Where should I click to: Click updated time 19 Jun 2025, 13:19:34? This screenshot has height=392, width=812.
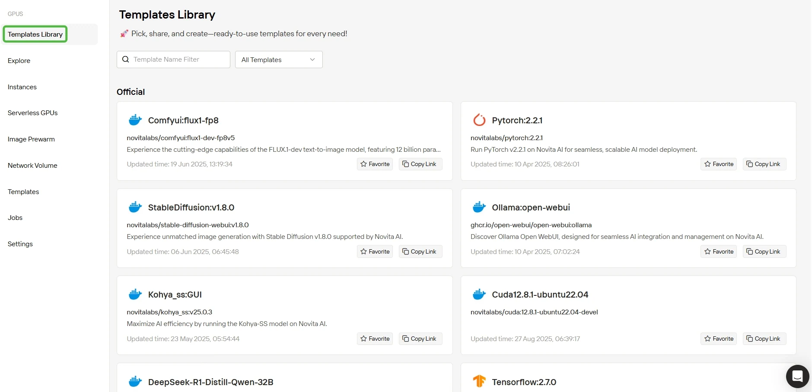tap(180, 164)
